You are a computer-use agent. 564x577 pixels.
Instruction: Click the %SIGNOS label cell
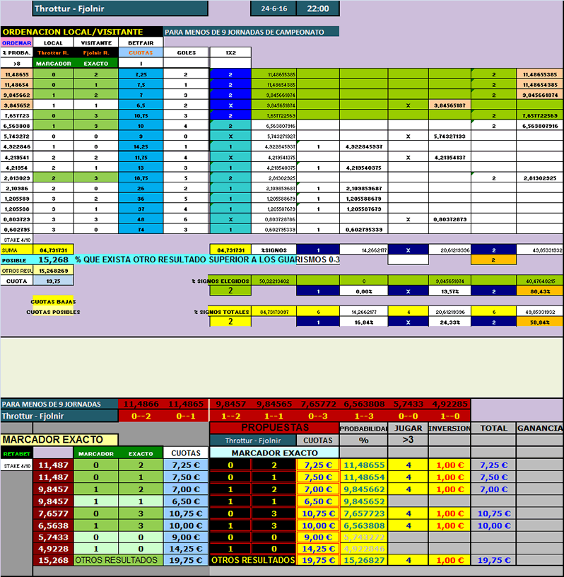click(274, 250)
